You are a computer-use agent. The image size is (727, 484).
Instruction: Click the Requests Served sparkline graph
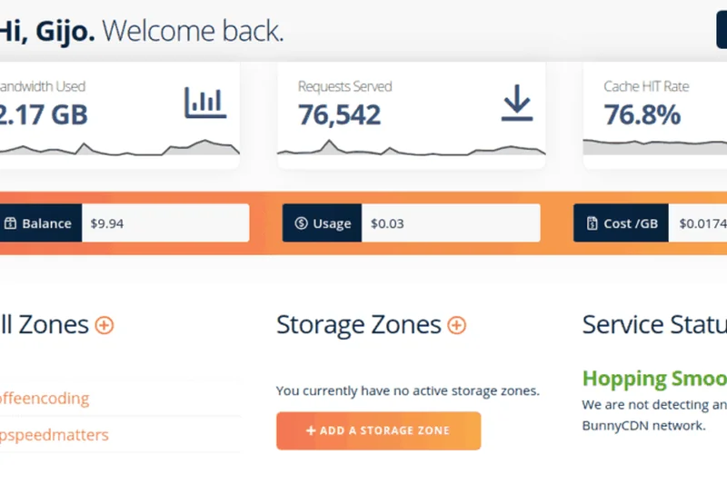411,151
